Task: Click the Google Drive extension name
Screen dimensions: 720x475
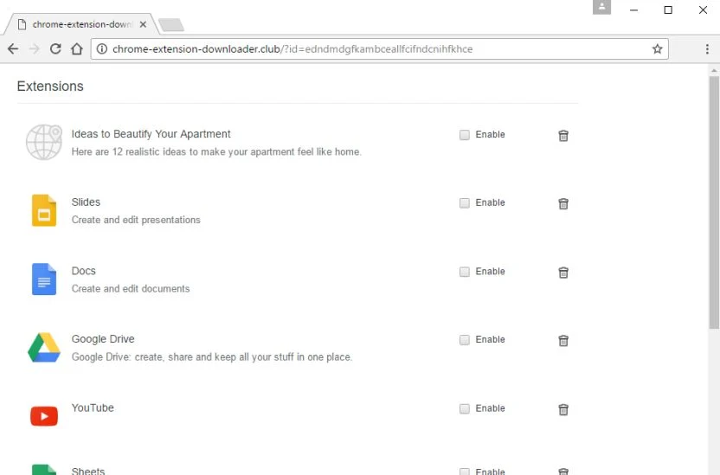Action: point(103,338)
